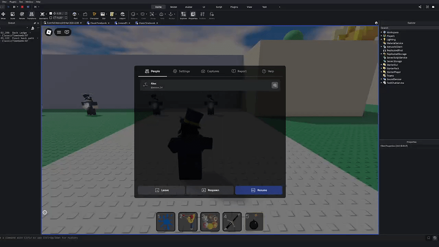439x247 pixels.
Task: Close the CameraFX script tab
Action: 129,23
